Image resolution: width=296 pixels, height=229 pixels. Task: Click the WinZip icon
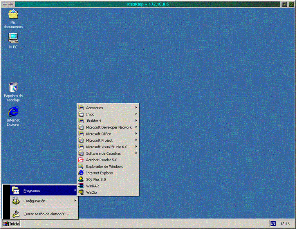[x=81, y=192]
